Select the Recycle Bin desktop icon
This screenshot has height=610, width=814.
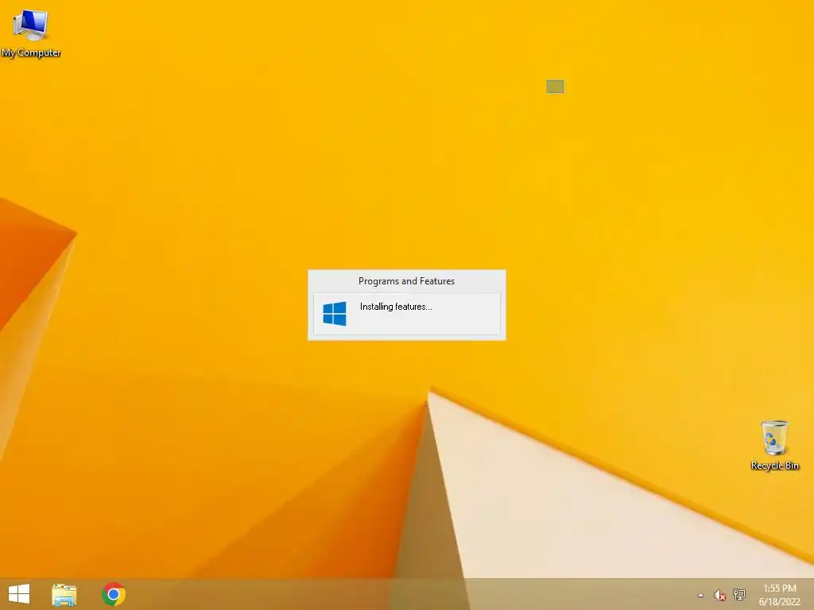[x=774, y=446]
